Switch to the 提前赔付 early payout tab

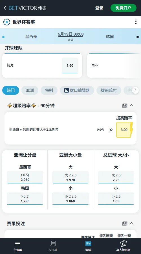(x=109, y=90)
